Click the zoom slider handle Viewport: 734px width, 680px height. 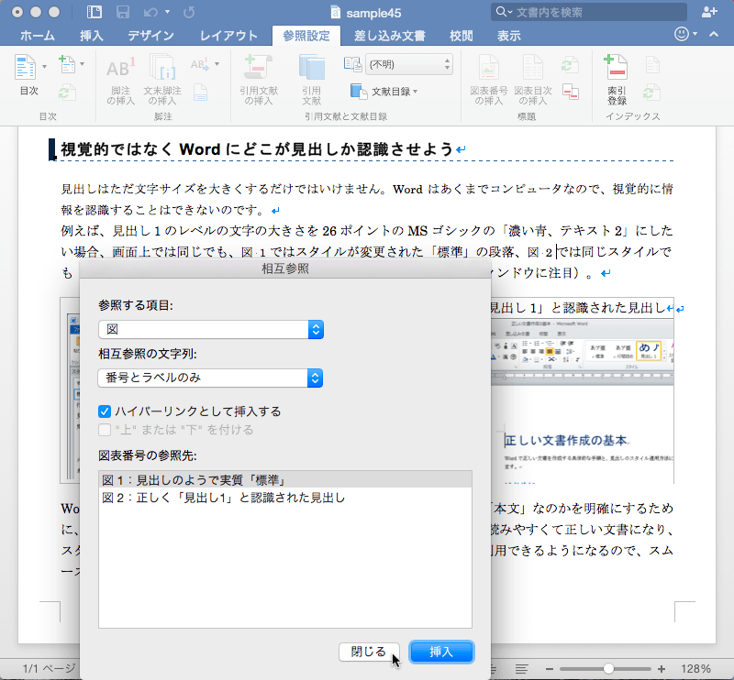(608, 669)
